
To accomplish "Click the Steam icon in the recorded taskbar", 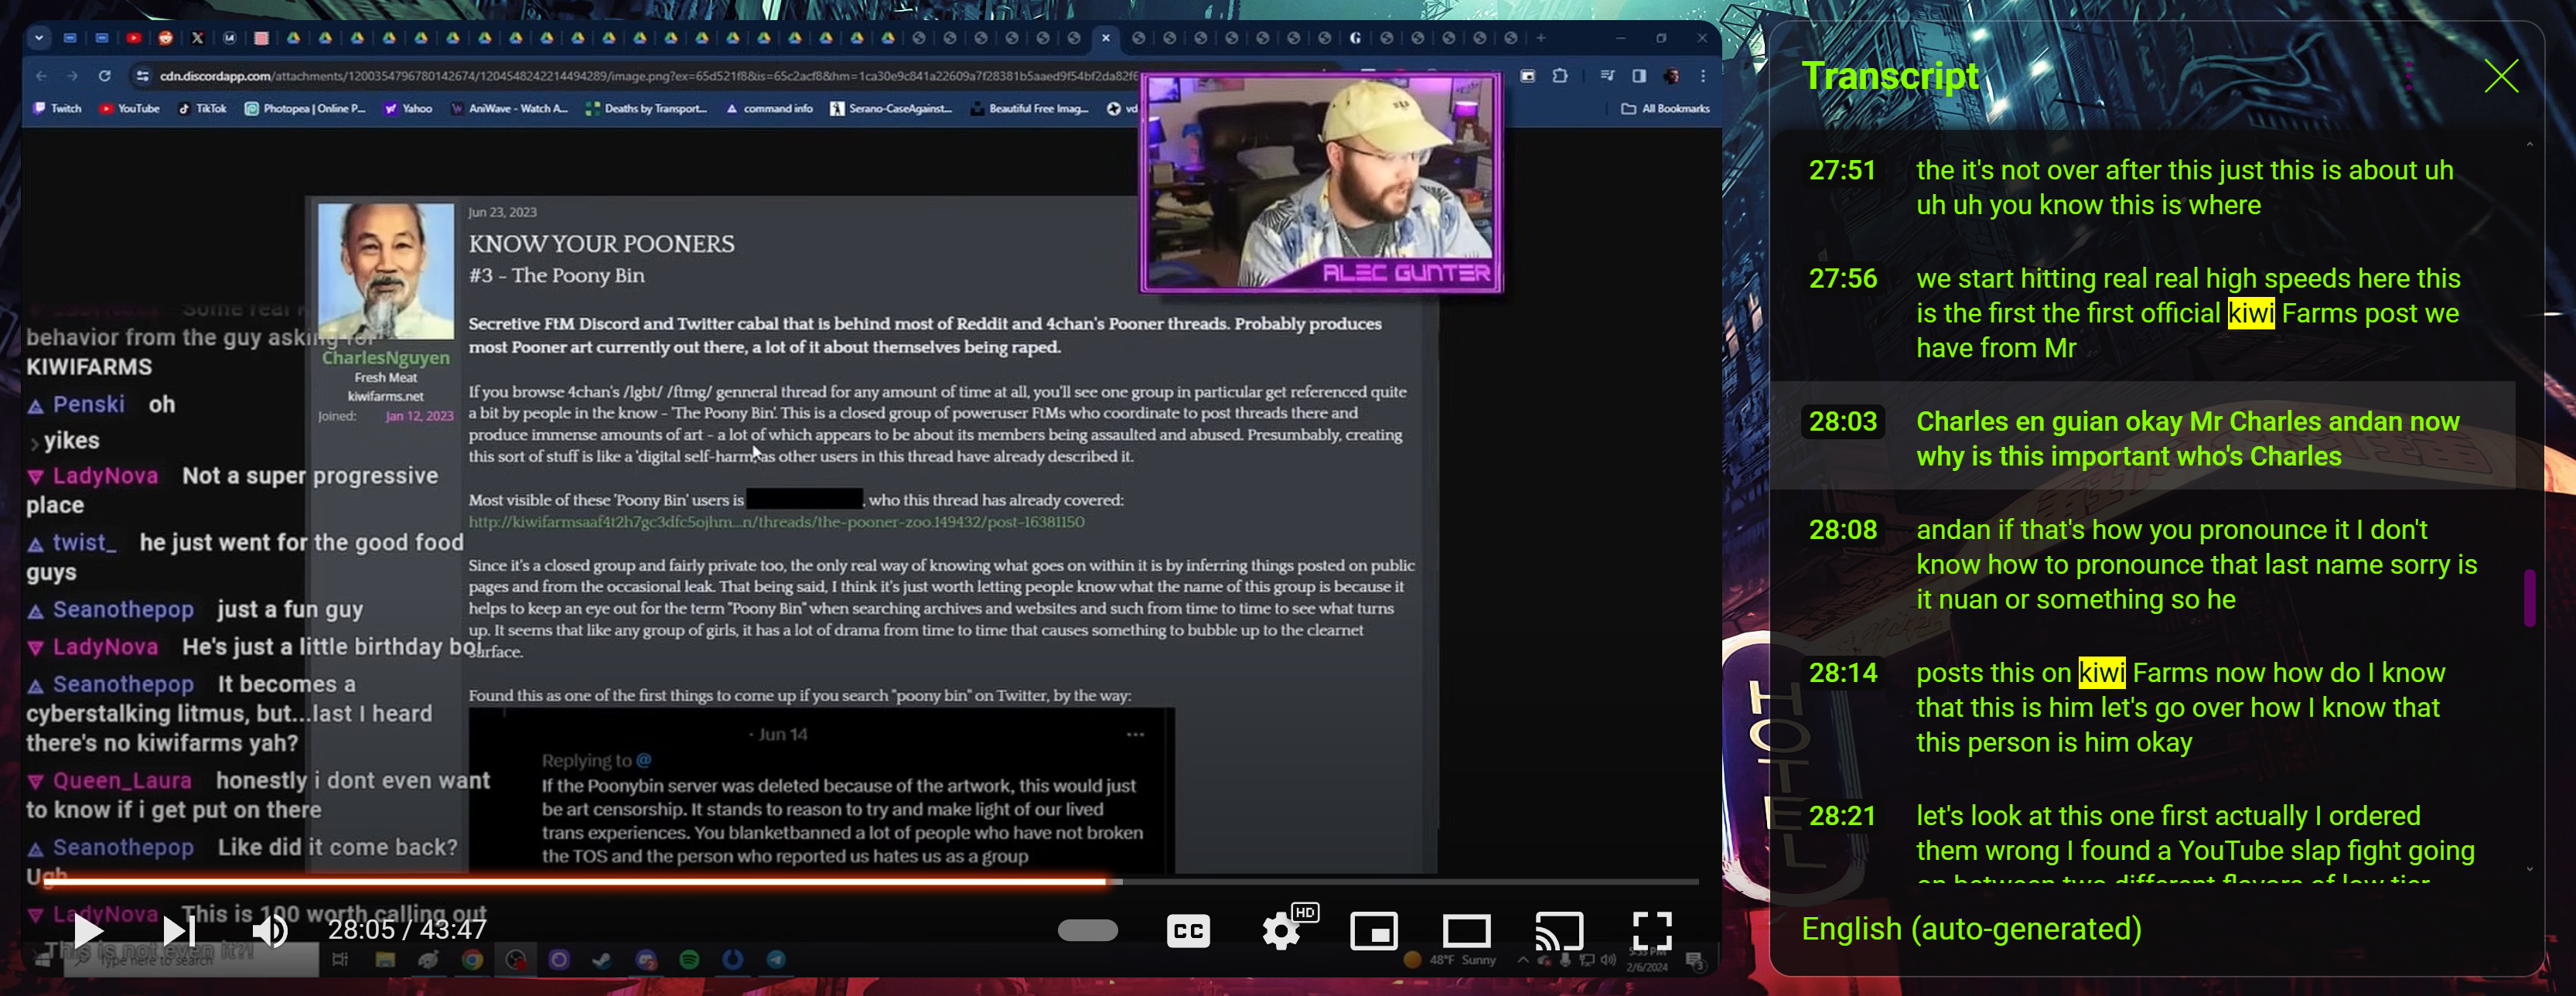I will (601, 960).
